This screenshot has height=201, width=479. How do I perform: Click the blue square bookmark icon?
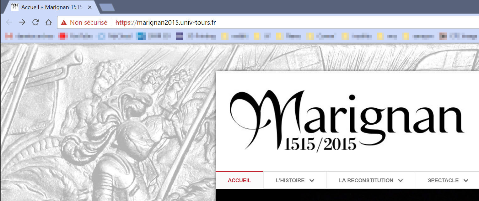pyautogui.click(x=141, y=36)
